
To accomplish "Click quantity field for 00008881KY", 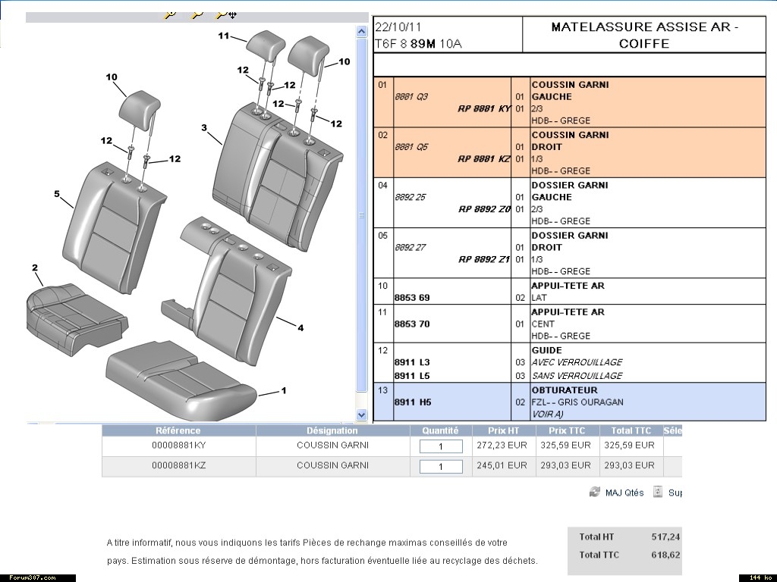I will 440,446.
